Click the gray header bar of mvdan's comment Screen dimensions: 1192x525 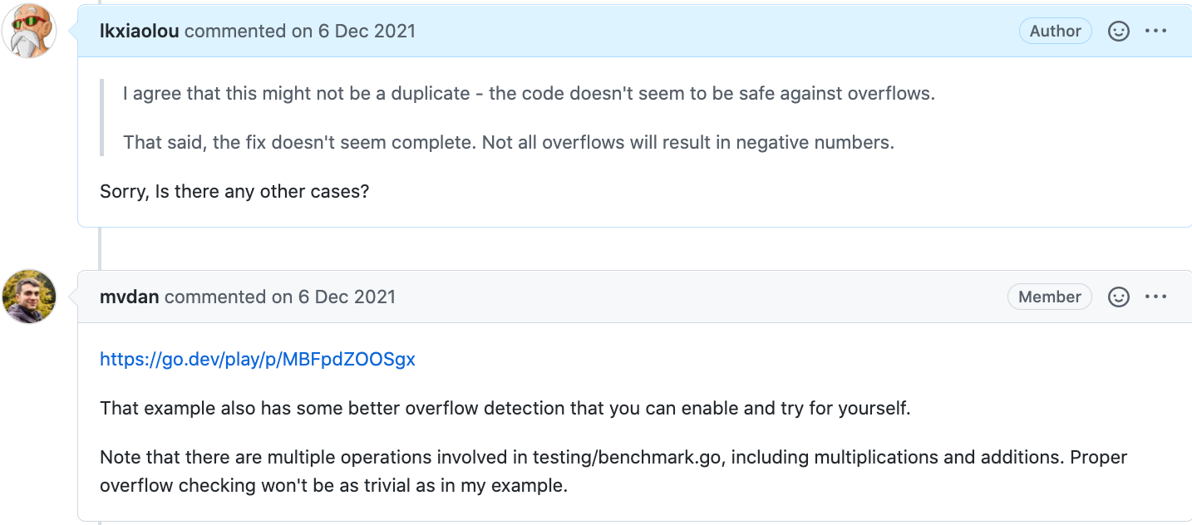click(x=635, y=297)
